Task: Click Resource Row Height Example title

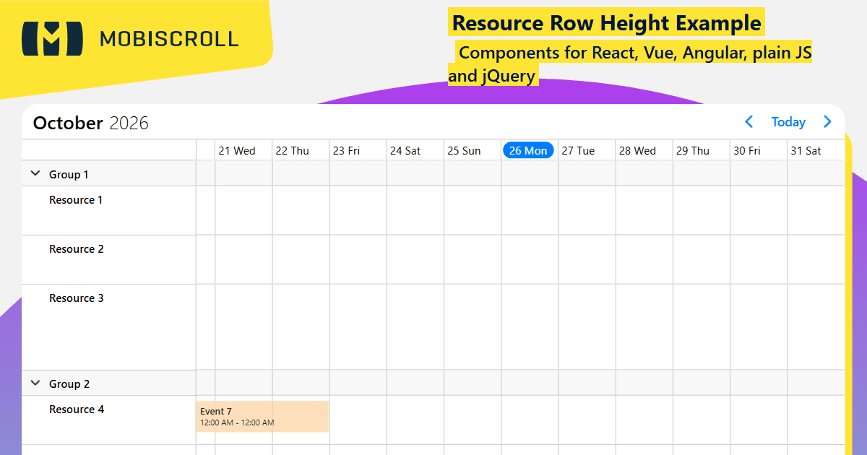Action: [x=606, y=23]
